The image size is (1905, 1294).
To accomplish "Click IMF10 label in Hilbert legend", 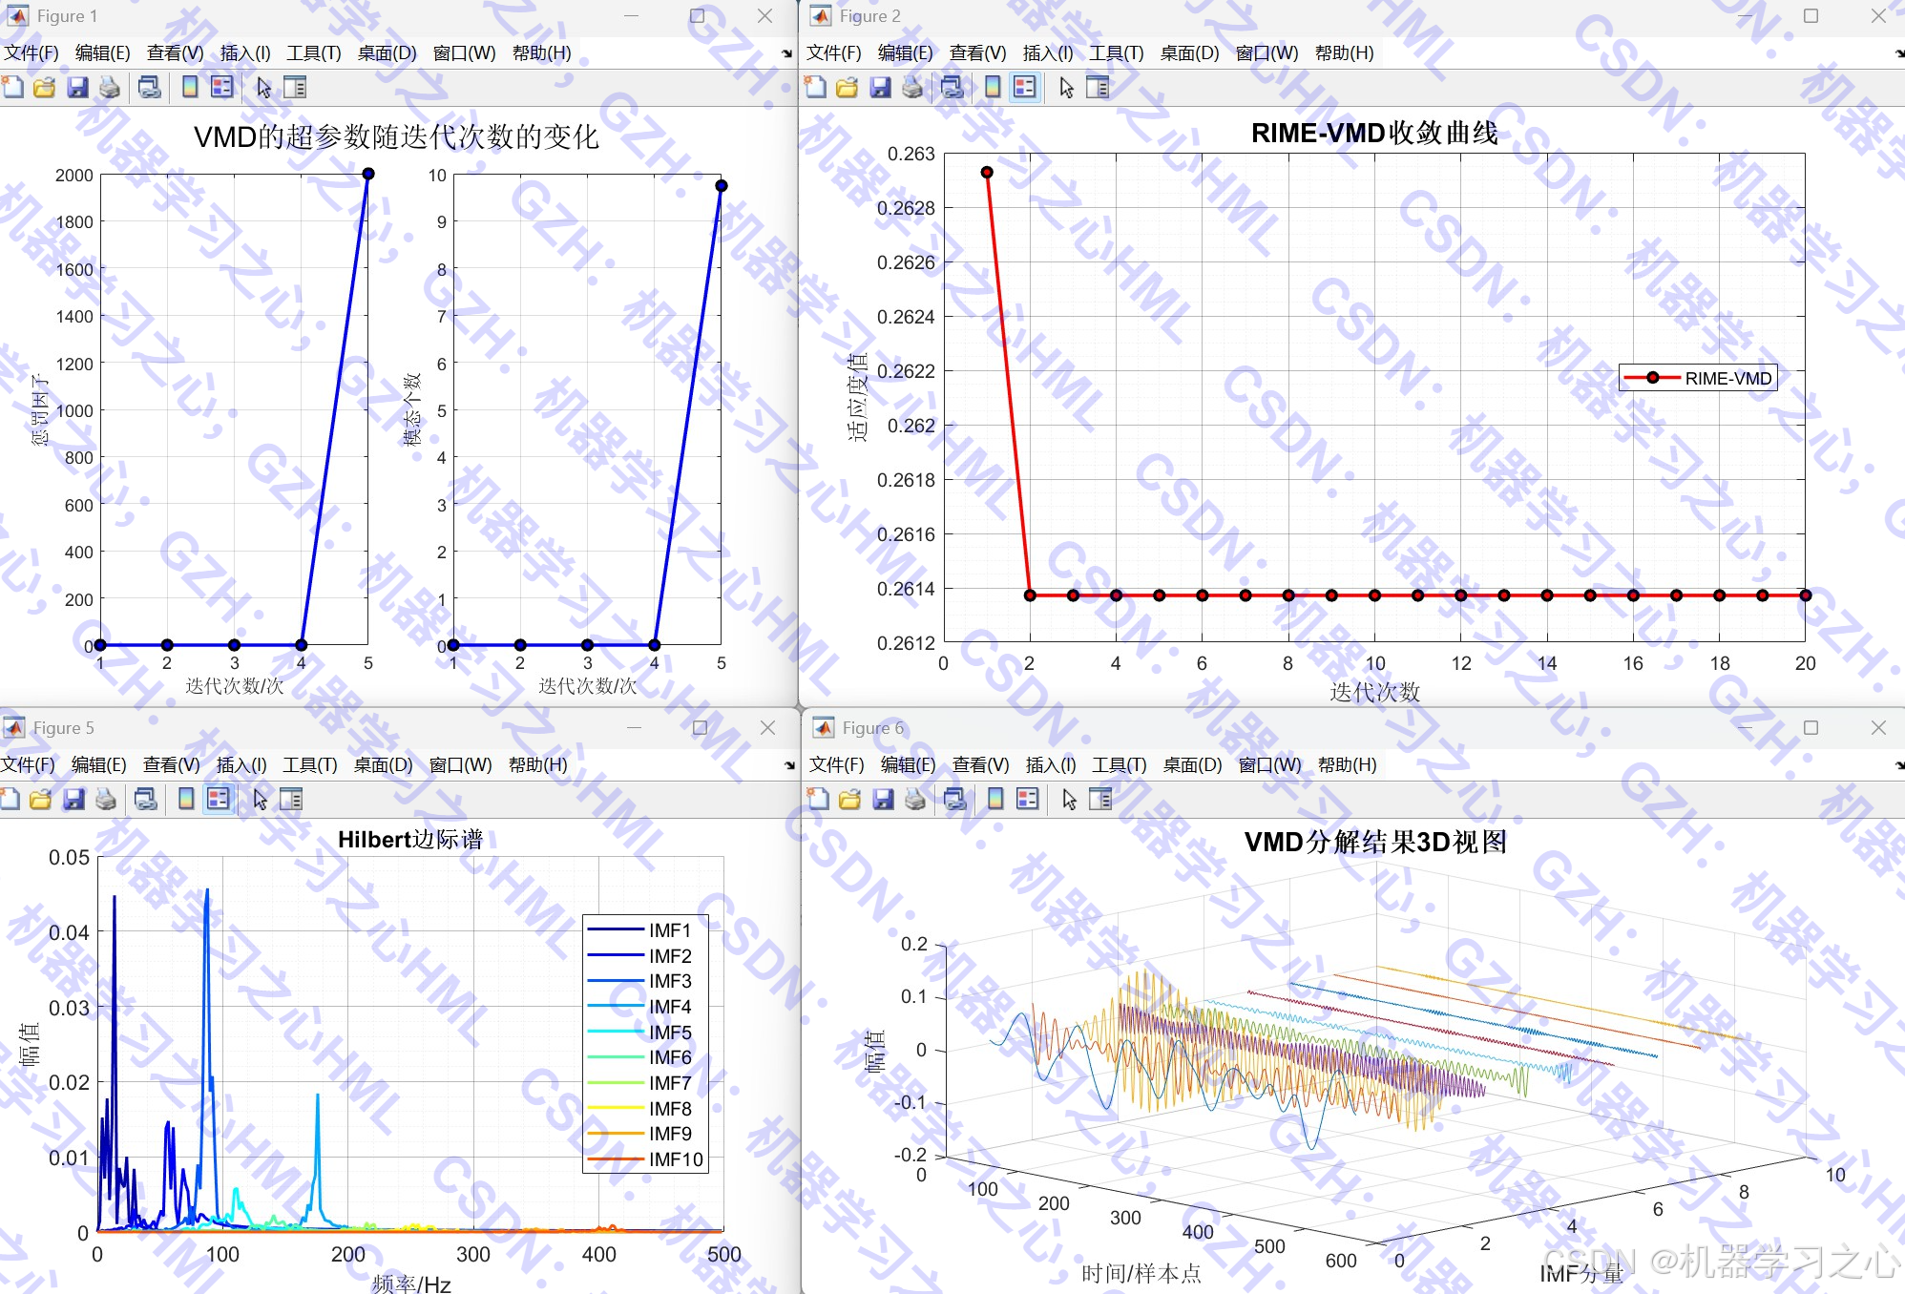I will [x=676, y=1159].
